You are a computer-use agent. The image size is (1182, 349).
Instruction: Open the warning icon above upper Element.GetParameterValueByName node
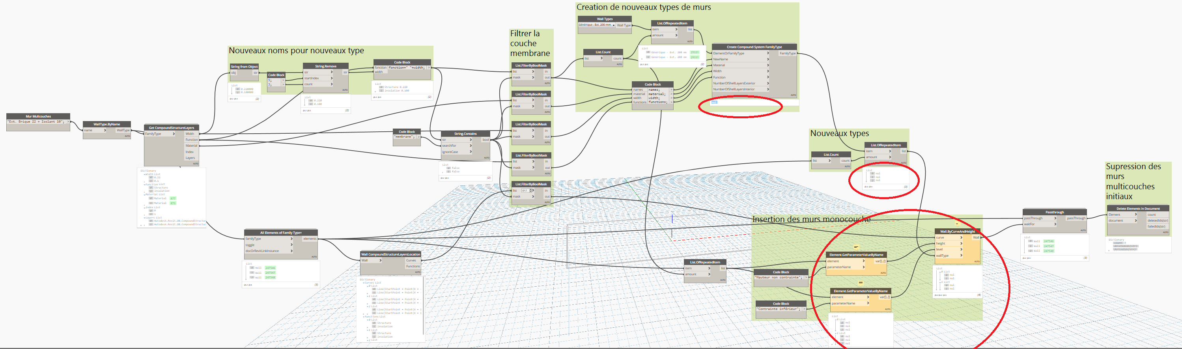[x=856, y=247]
